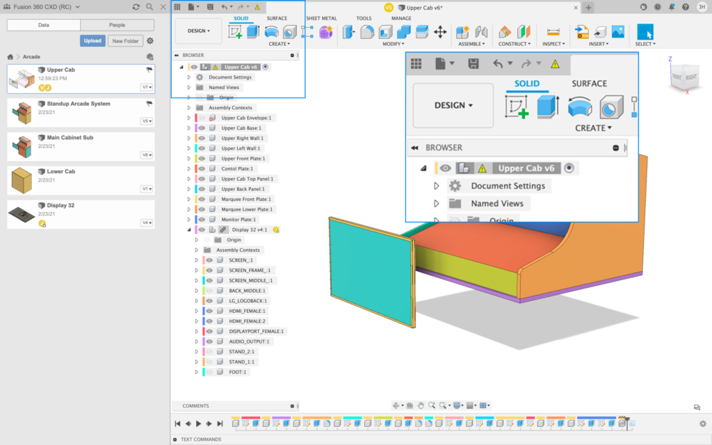
Task: Click the timeline Play button
Action: 199,423
